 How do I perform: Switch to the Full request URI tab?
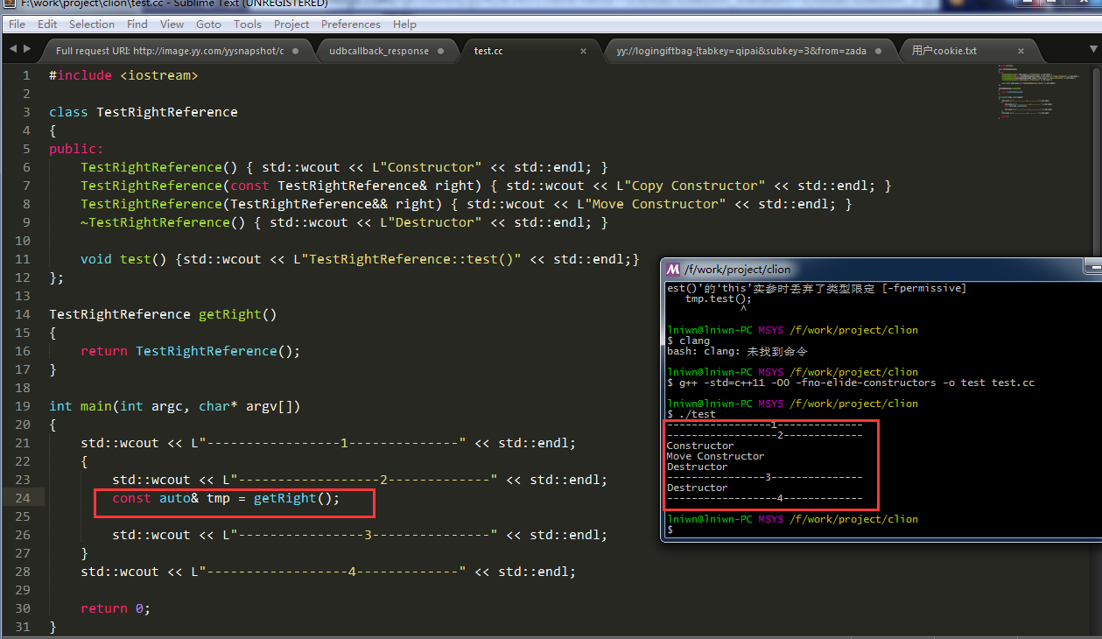click(170, 51)
